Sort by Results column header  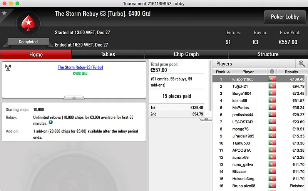291,72
